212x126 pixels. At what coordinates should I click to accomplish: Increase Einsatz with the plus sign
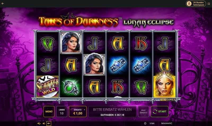(85, 110)
